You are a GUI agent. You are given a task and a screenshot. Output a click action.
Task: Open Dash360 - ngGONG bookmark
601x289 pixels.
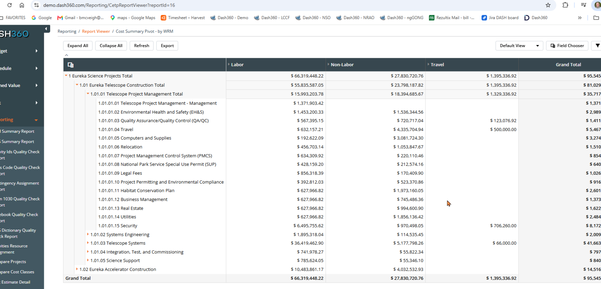click(x=402, y=18)
